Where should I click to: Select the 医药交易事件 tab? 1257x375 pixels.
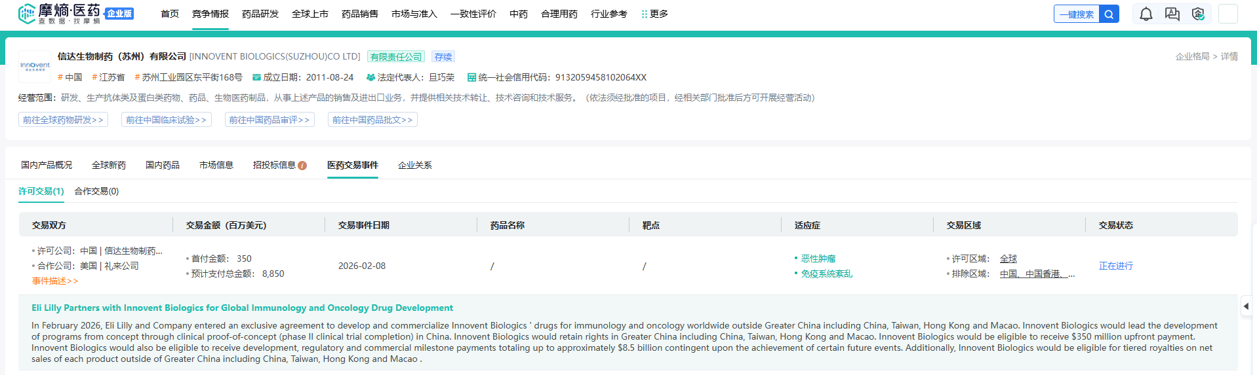coord(353,165)
